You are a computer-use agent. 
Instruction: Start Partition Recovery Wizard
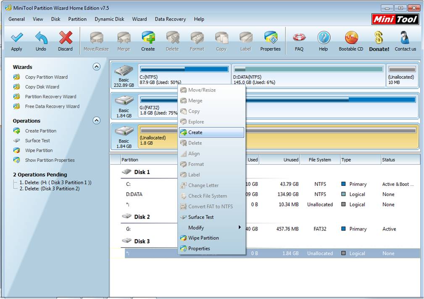coord(50,97)
